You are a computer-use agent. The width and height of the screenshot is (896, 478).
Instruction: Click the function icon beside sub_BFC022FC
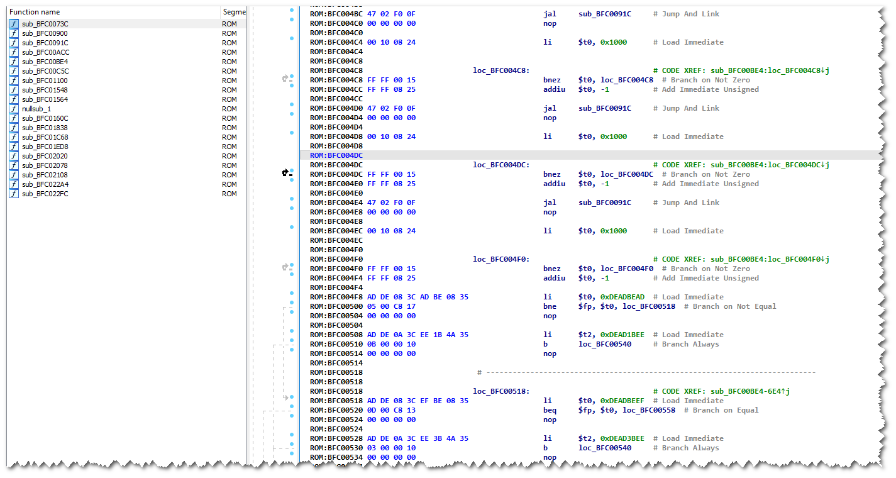coord(13,194)
